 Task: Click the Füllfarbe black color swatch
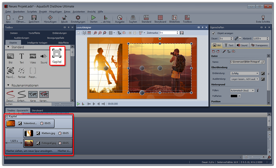click(234, 96)
